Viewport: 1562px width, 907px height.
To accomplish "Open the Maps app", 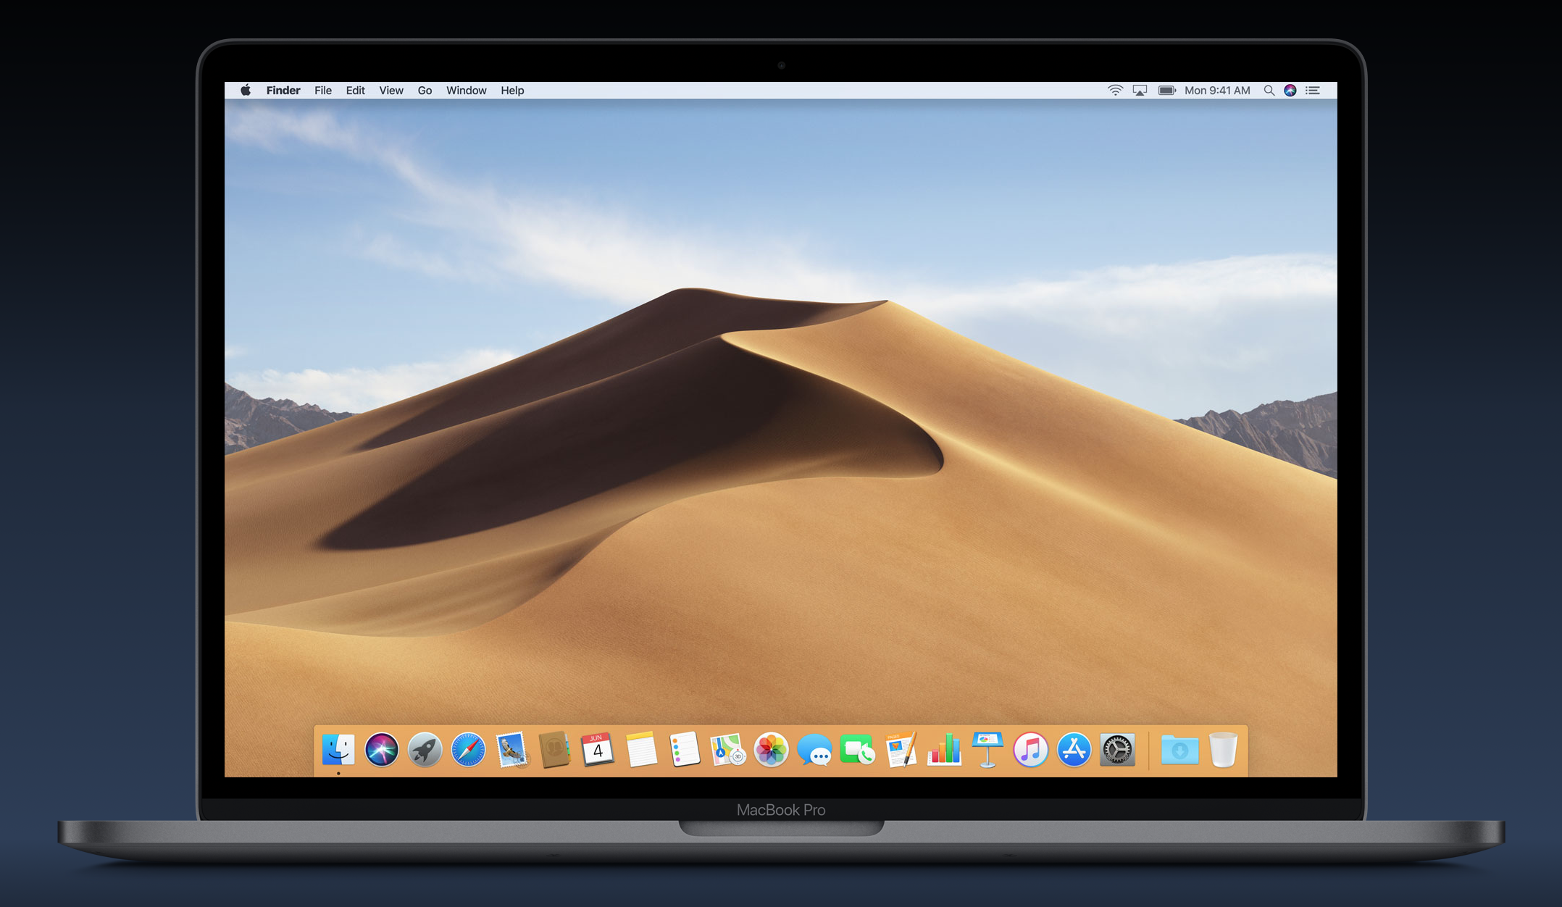I will pyautogui.click(x=727, y=750).
